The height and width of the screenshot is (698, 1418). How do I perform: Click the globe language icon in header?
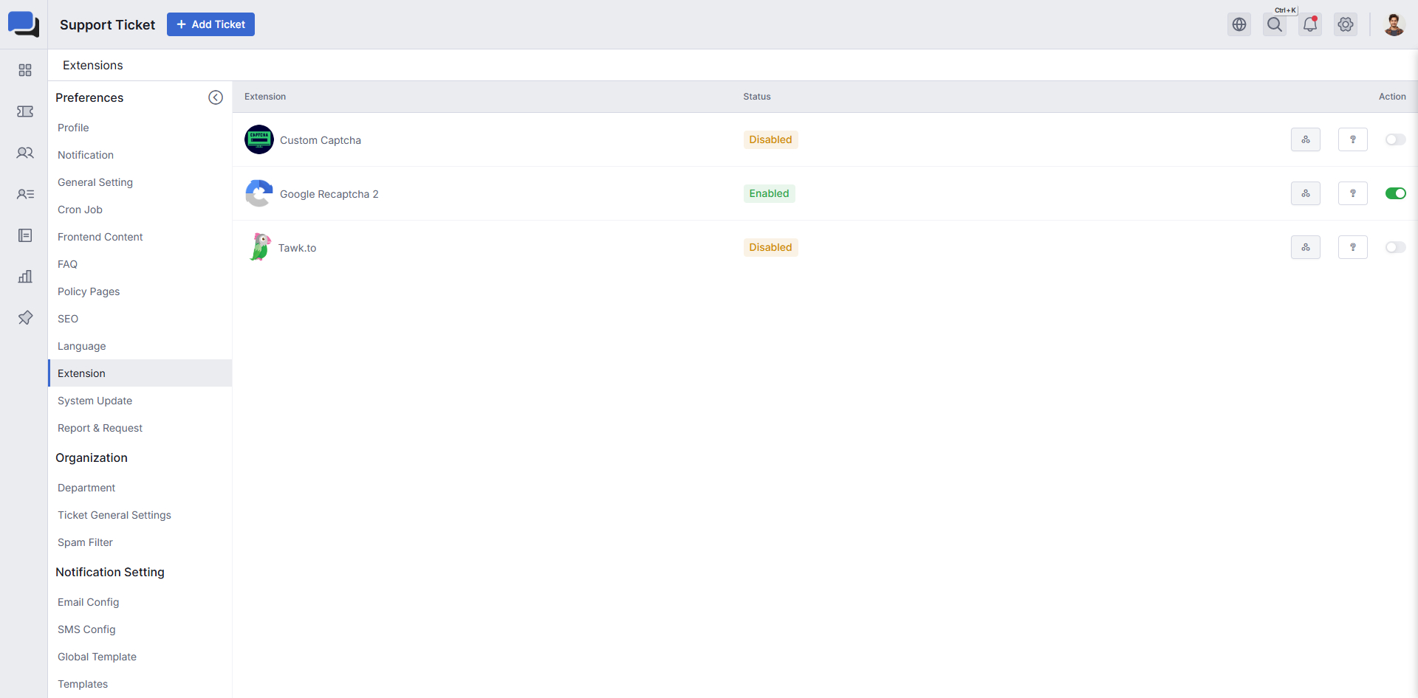pos(1239,24)
